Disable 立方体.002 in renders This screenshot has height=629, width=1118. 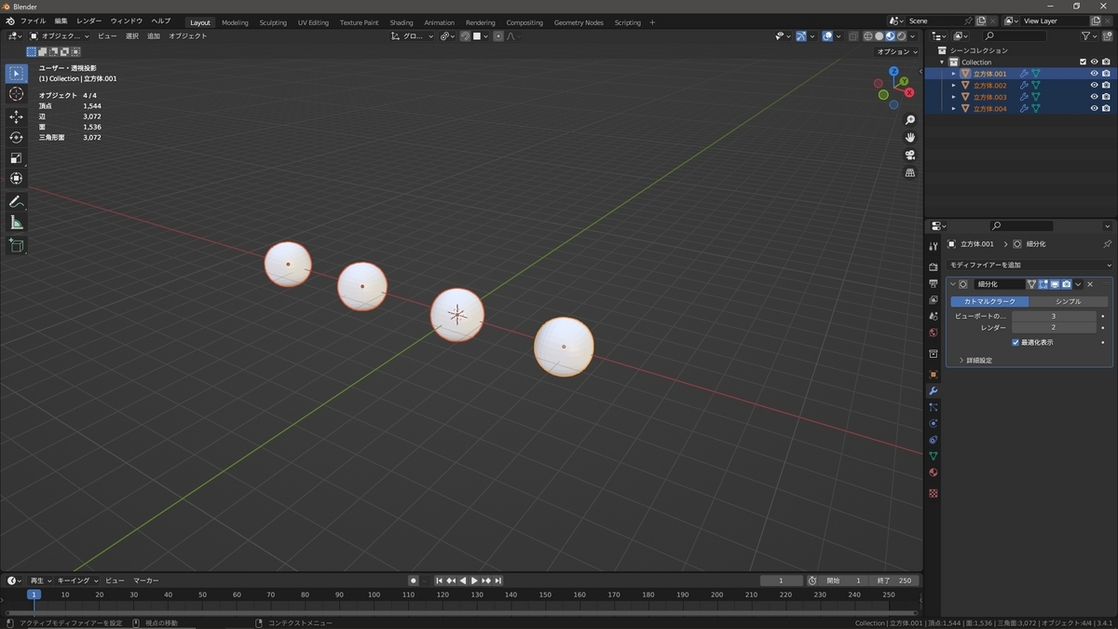(x=1106, y=85)
